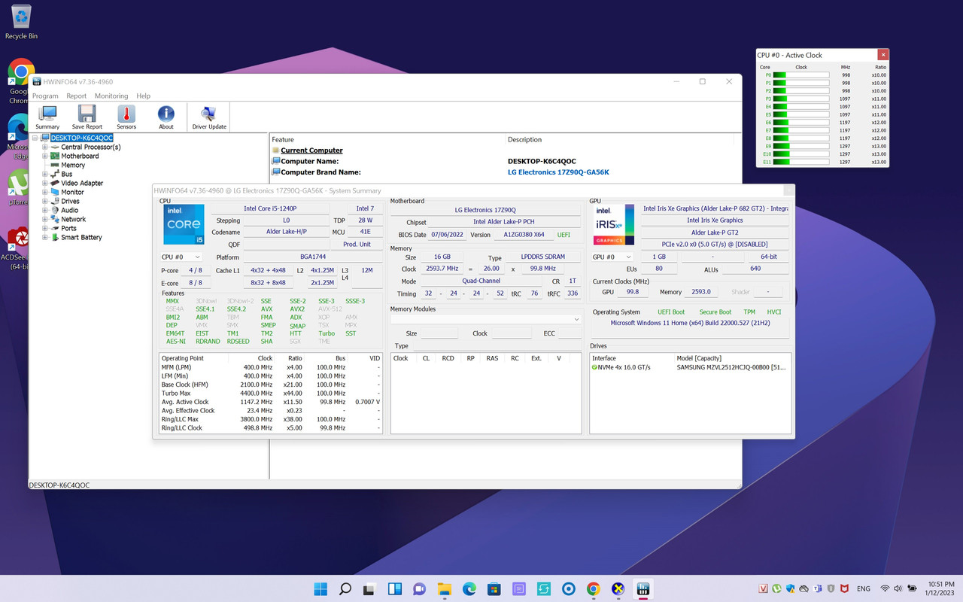Click Intel Alder Lake-P PCH chipset field
The height and width of the screenshot is (602, 963).
point(504,222)
